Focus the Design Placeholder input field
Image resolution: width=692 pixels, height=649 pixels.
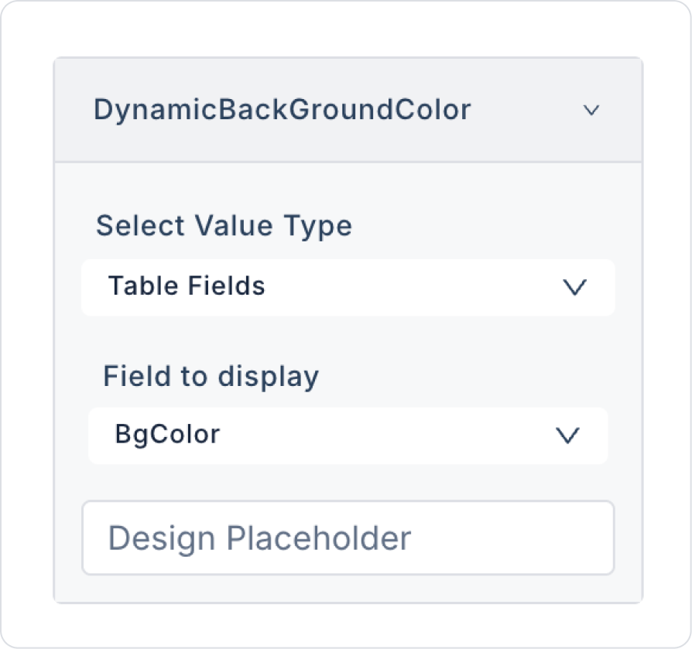click(x=348, y=538)
